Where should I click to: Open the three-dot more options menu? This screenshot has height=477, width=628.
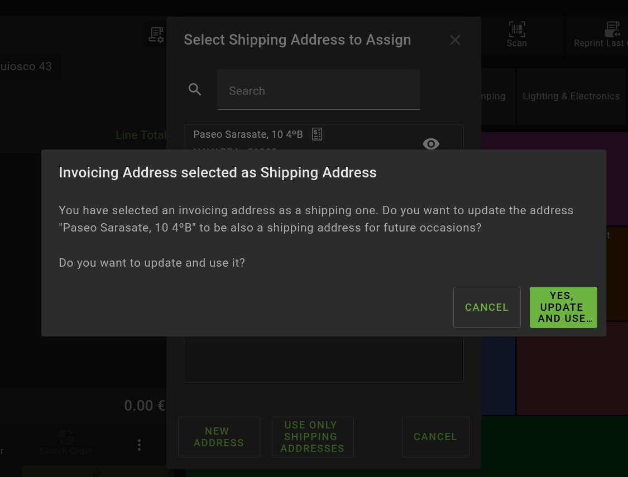[139, 445]
